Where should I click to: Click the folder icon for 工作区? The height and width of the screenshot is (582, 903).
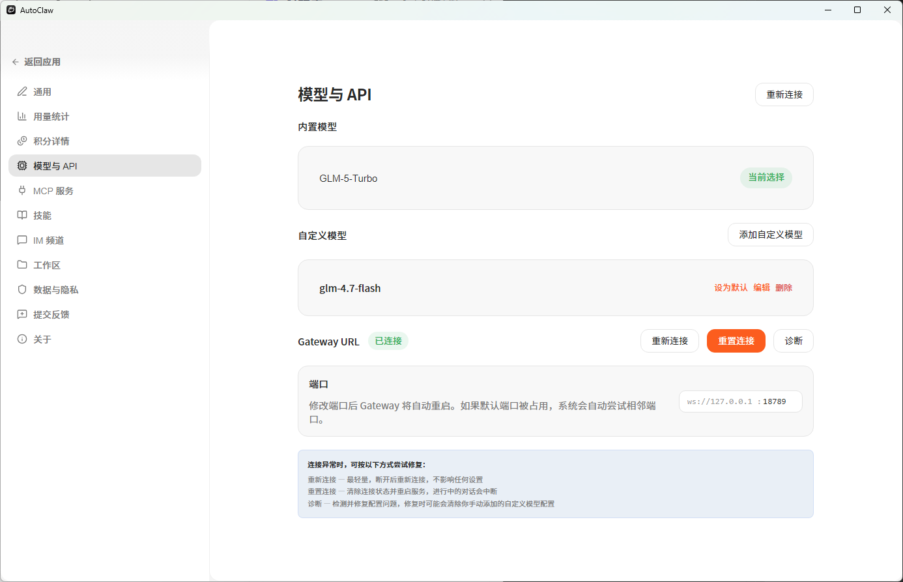coord(22,265)
